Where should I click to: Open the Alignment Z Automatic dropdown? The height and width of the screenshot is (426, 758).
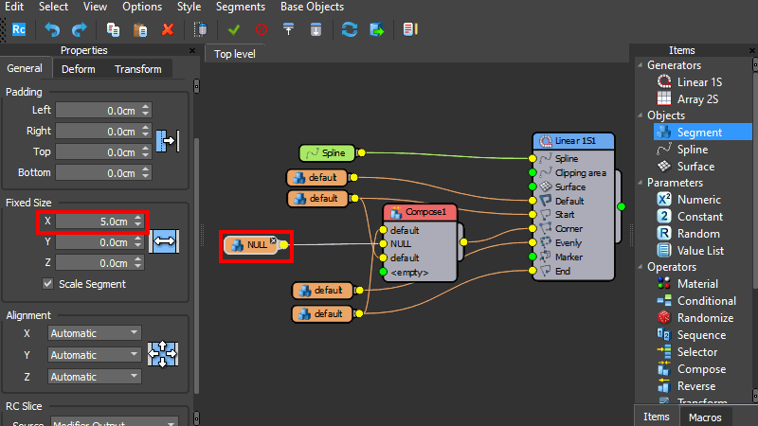tap(94, 377)
